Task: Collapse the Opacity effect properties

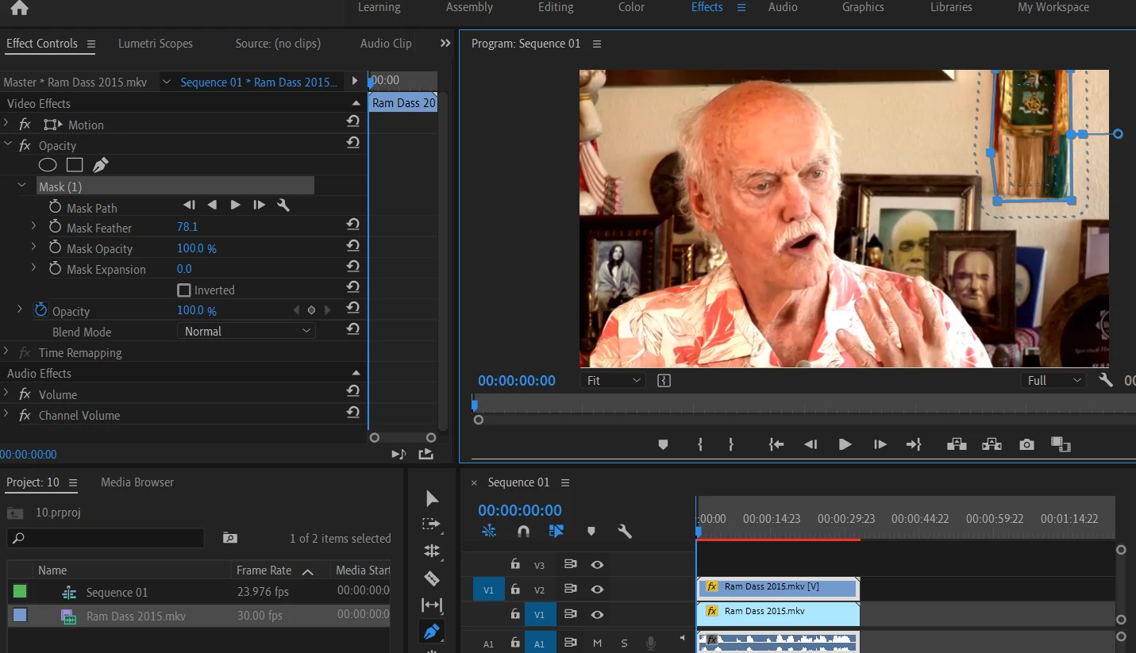Action: [7, 144]
